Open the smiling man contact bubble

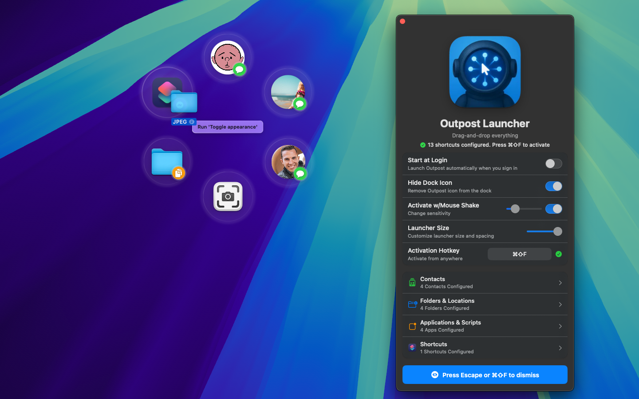tap(288, 162)
